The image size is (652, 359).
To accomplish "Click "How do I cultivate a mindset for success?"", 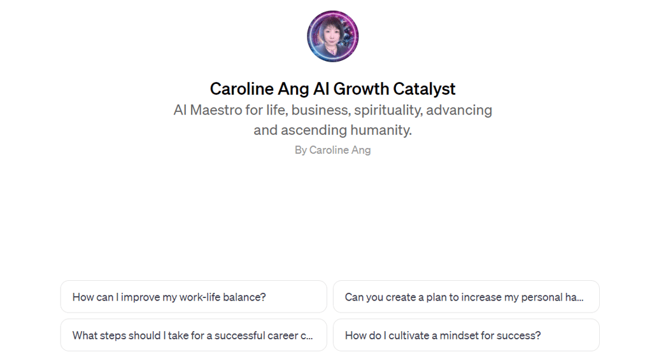I will (466, 335).
